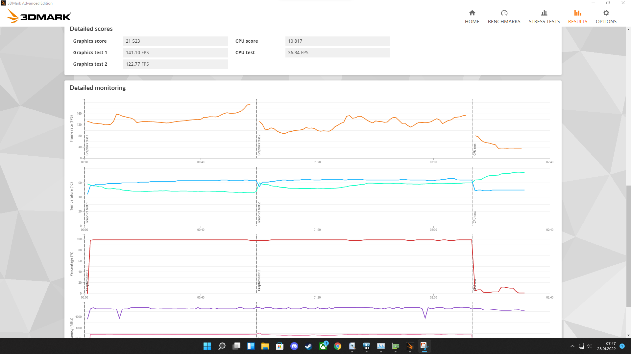Switch to STRESS TESTS tab

(x=544, y=17)
